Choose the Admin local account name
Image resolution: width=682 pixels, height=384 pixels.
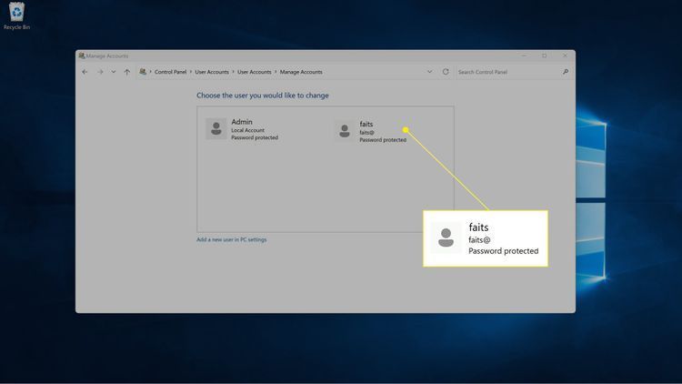click(242, 122)
